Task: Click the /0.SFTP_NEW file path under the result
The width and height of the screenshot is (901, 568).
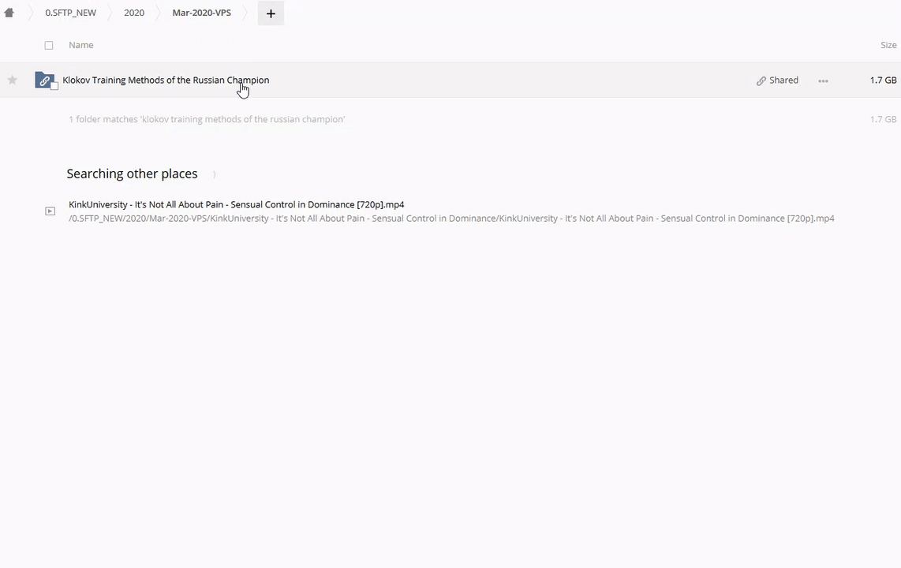Action: (451, 219)
